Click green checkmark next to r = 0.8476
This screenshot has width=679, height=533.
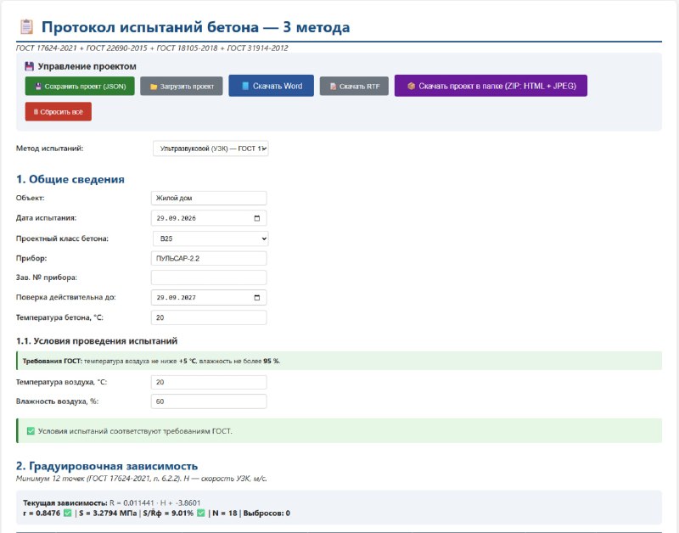pos(67,513)
